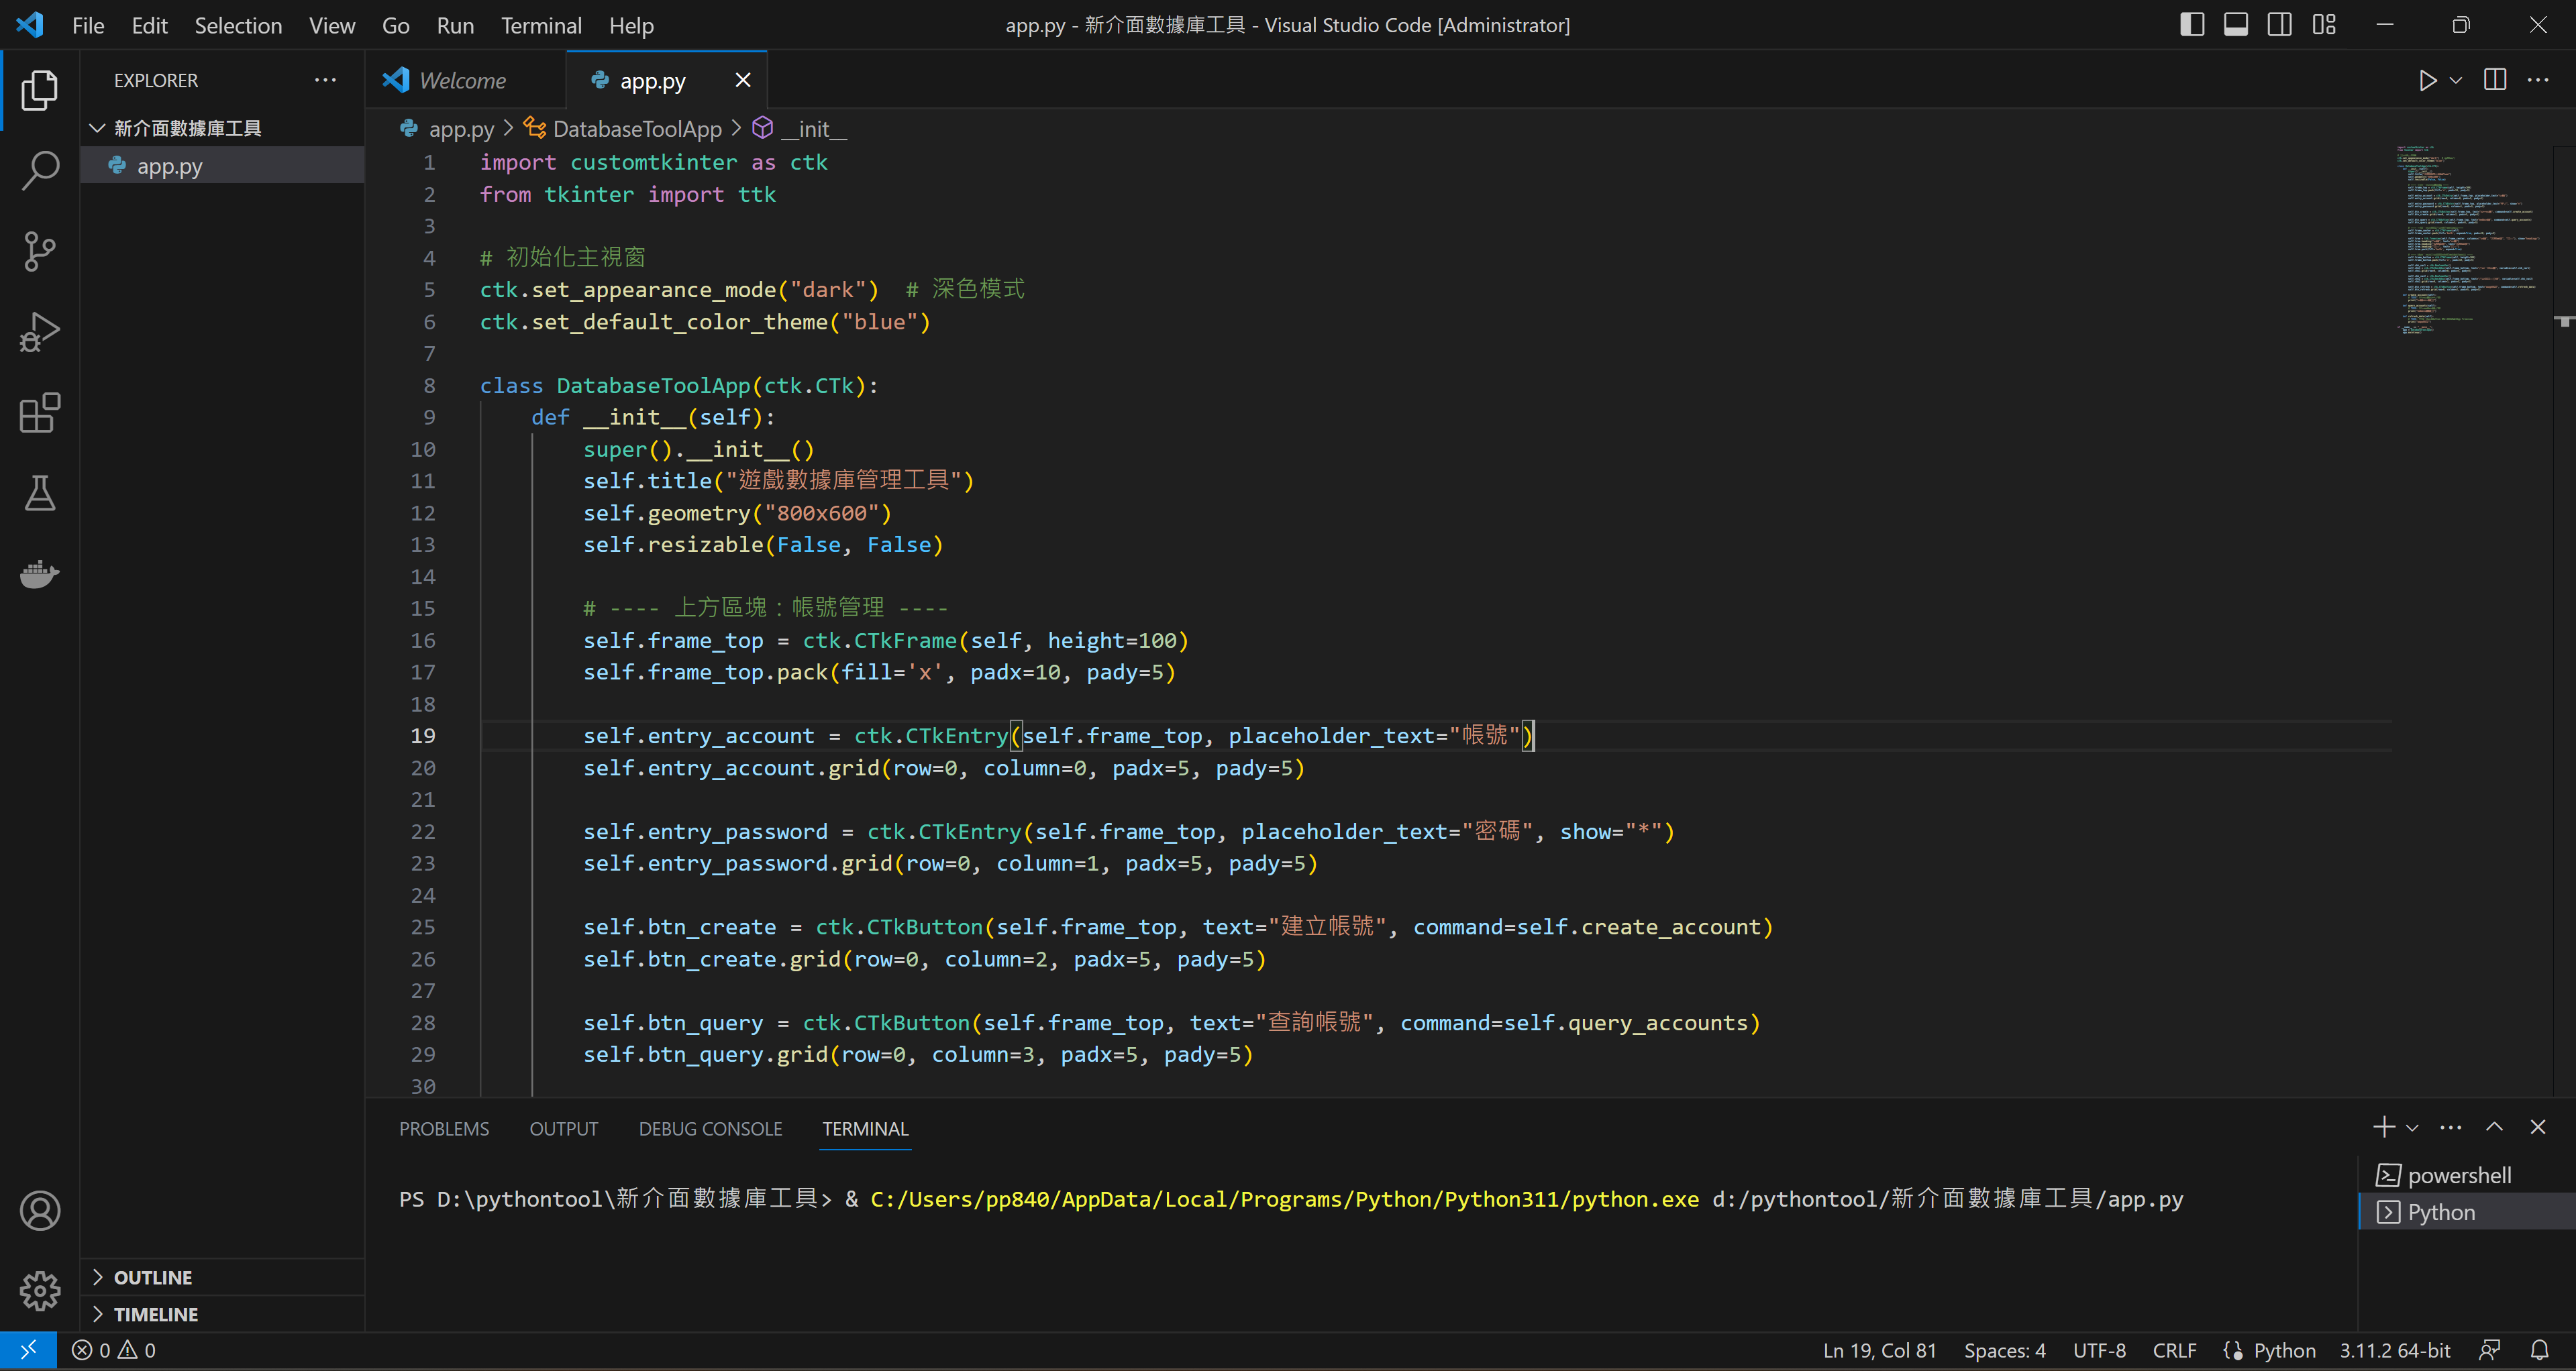The image size is (2576, 1371).
Task: Click Spaces: 4 indentation status
Action: [2004, 1350]
